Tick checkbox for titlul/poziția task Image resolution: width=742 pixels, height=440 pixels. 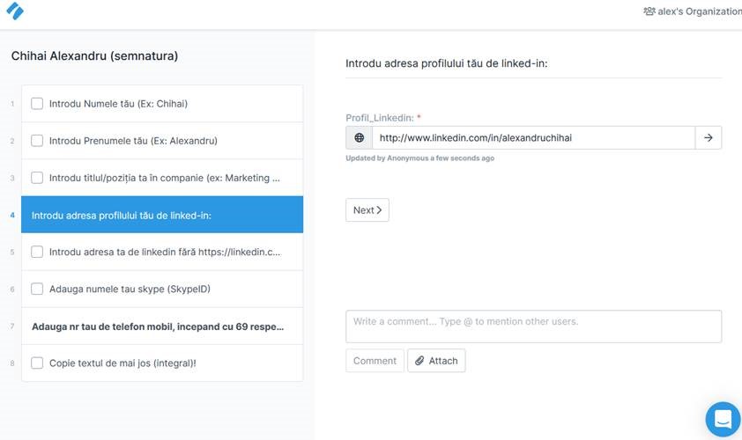click(x=37, y=178)
